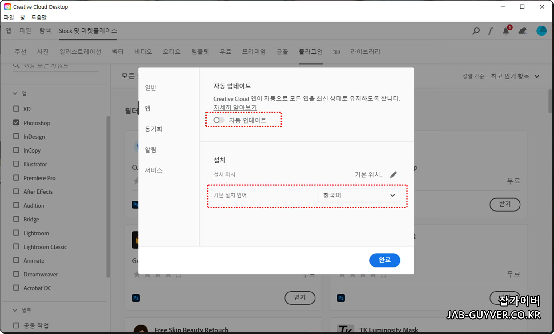Select the 글꼴 category tab
The image size is (554, 334).
[282, 52]
